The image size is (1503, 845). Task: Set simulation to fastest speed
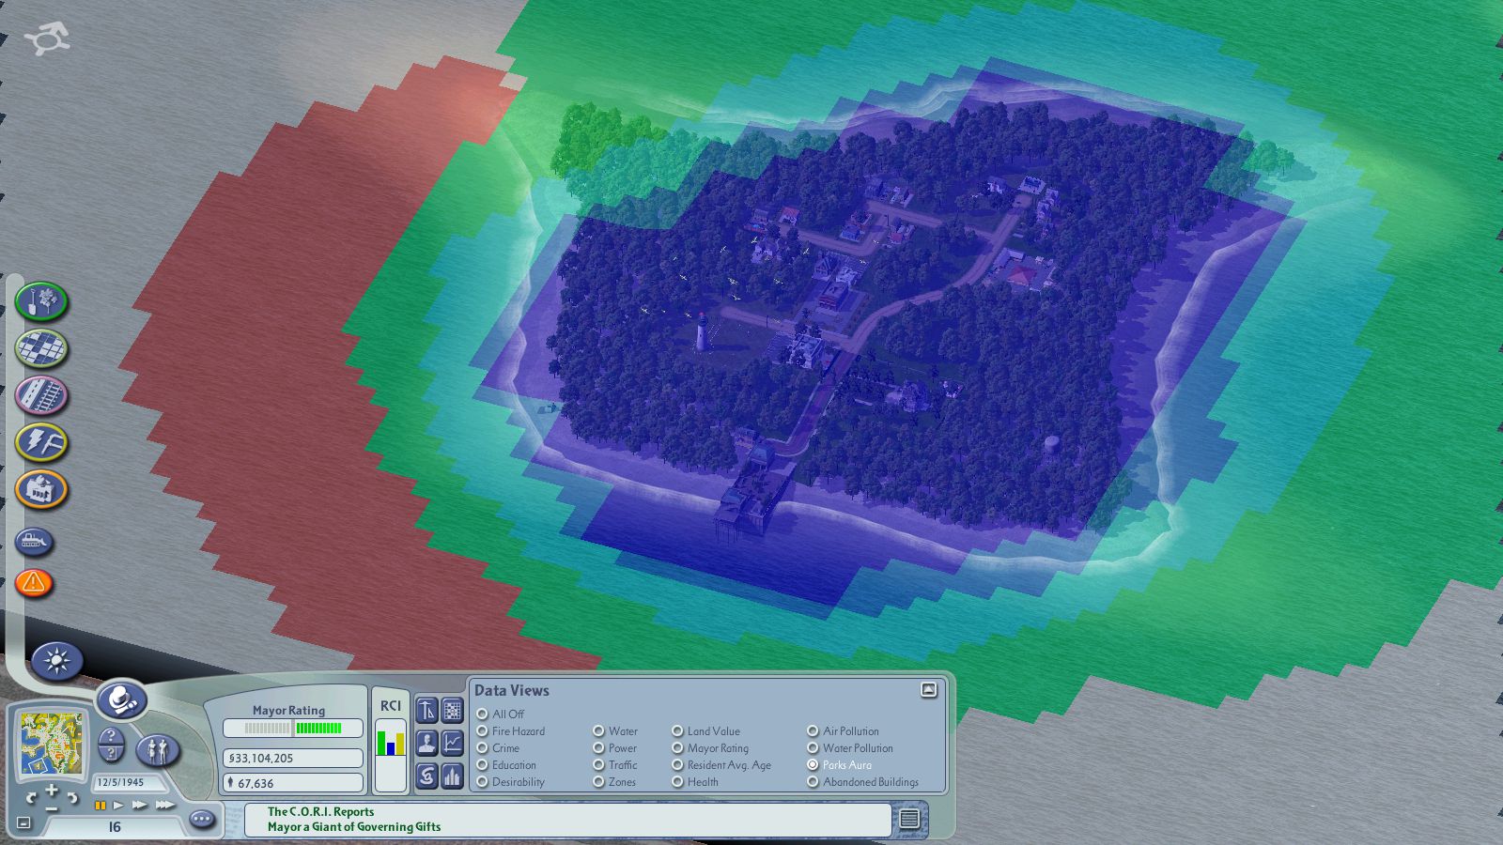[165, 806]
